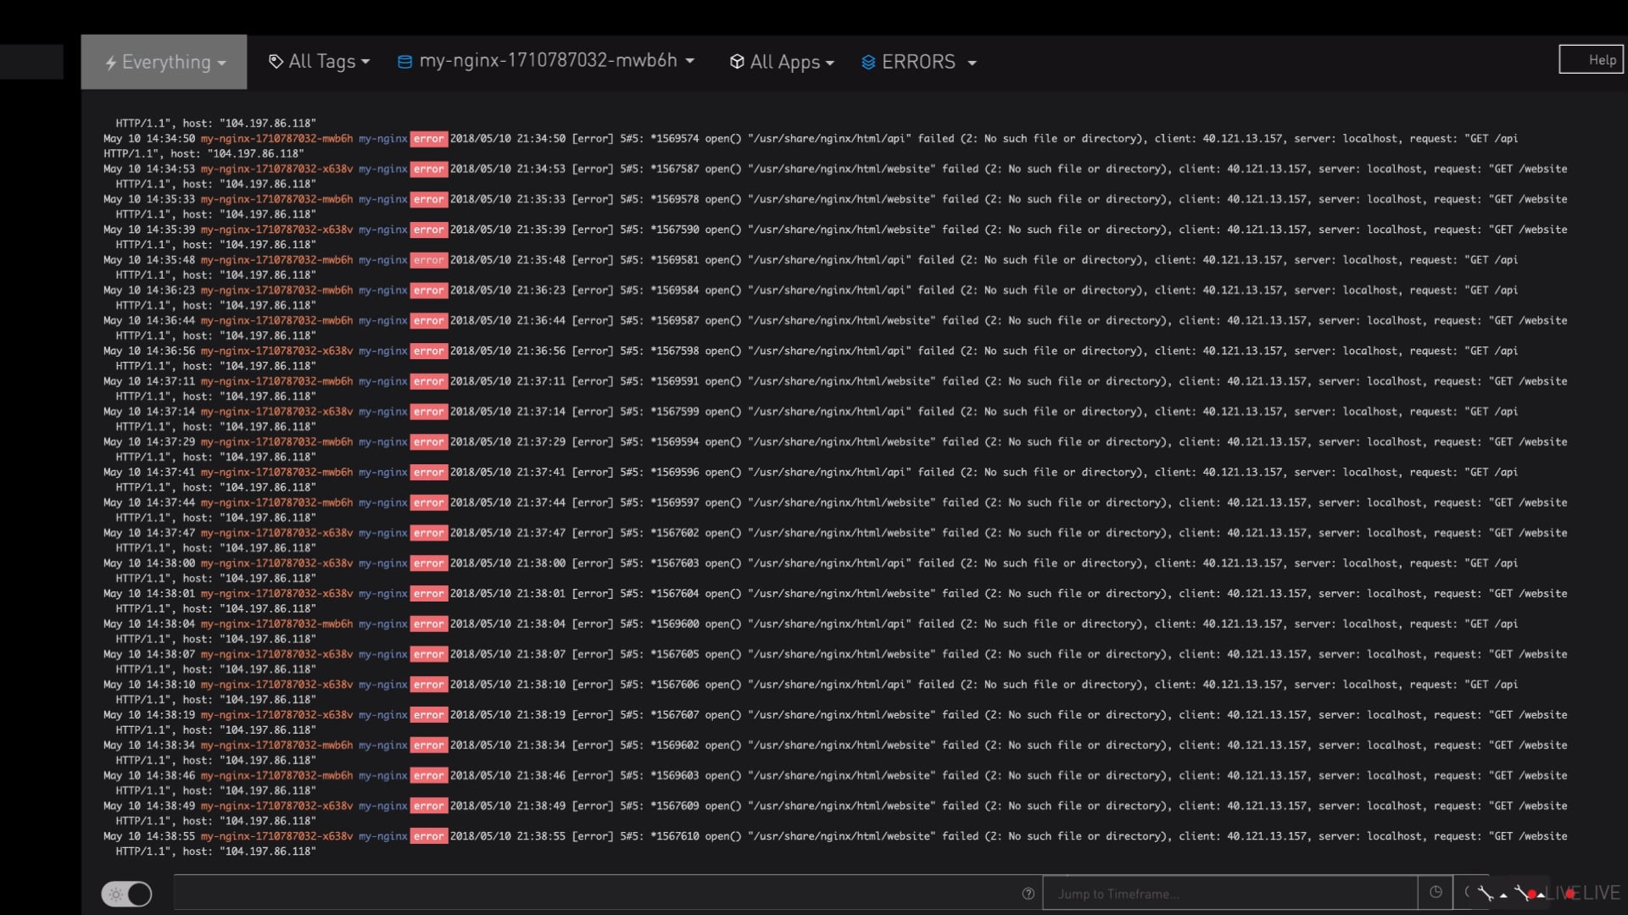Click the search query input field
This screenshot has width=1628, height=915.
point(594,893)
